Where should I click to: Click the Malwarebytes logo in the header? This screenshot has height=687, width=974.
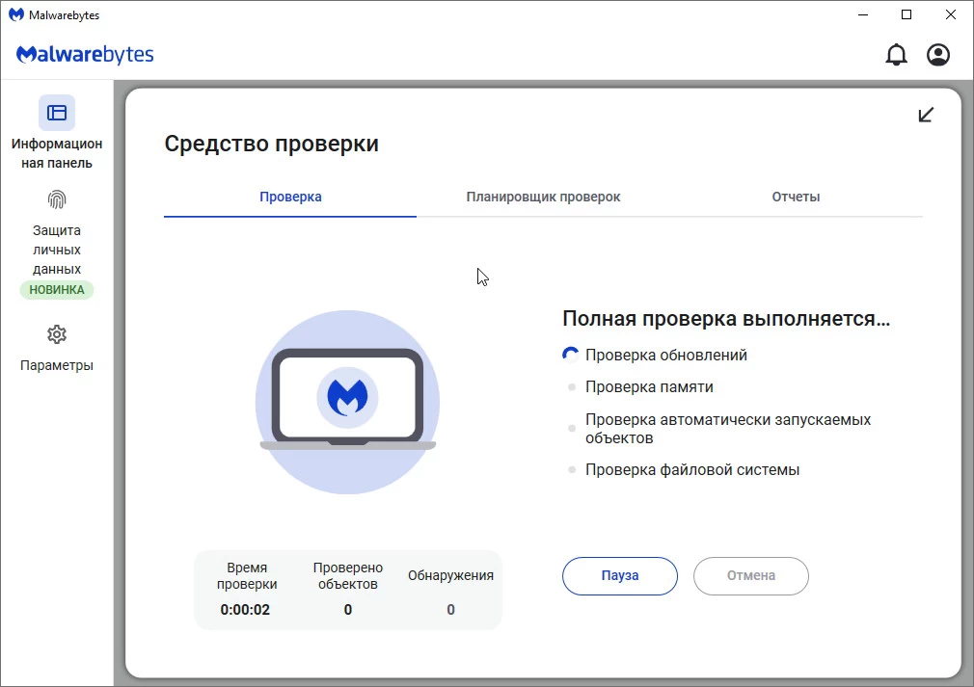click(85, 55)
